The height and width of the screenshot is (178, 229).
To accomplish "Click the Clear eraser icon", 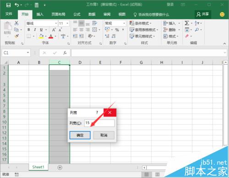I will coord(187,36).
